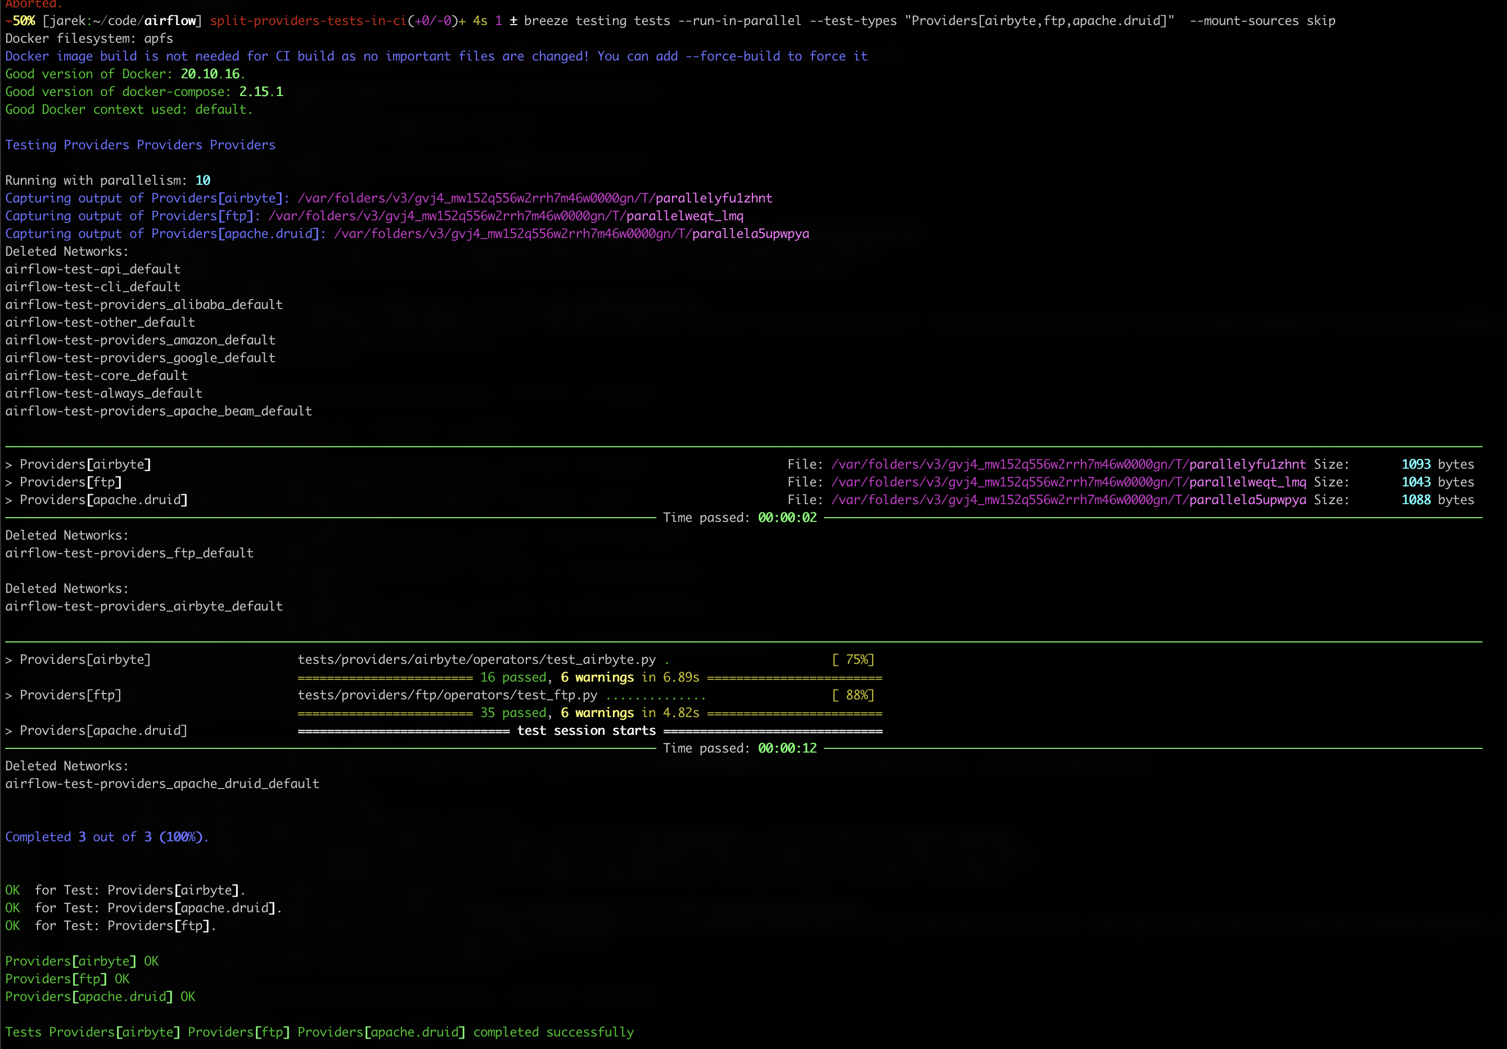Image resolution: width=1507 pixels, height=1049 pixels.
Task: Click 'Completed 3 out of 3 (100%)' text
Action: 107,837
